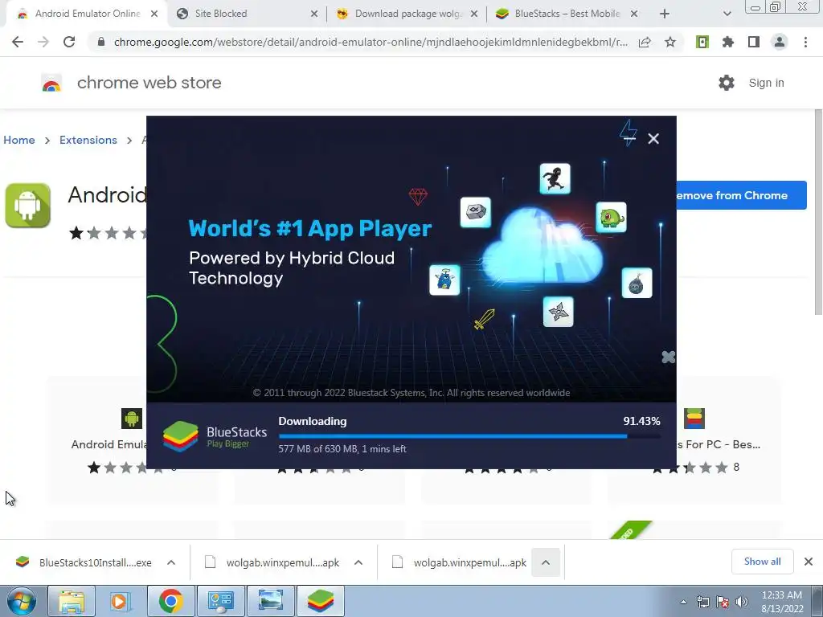
Task: Click the gray helmet game icon
Action: tap(476, 212)
